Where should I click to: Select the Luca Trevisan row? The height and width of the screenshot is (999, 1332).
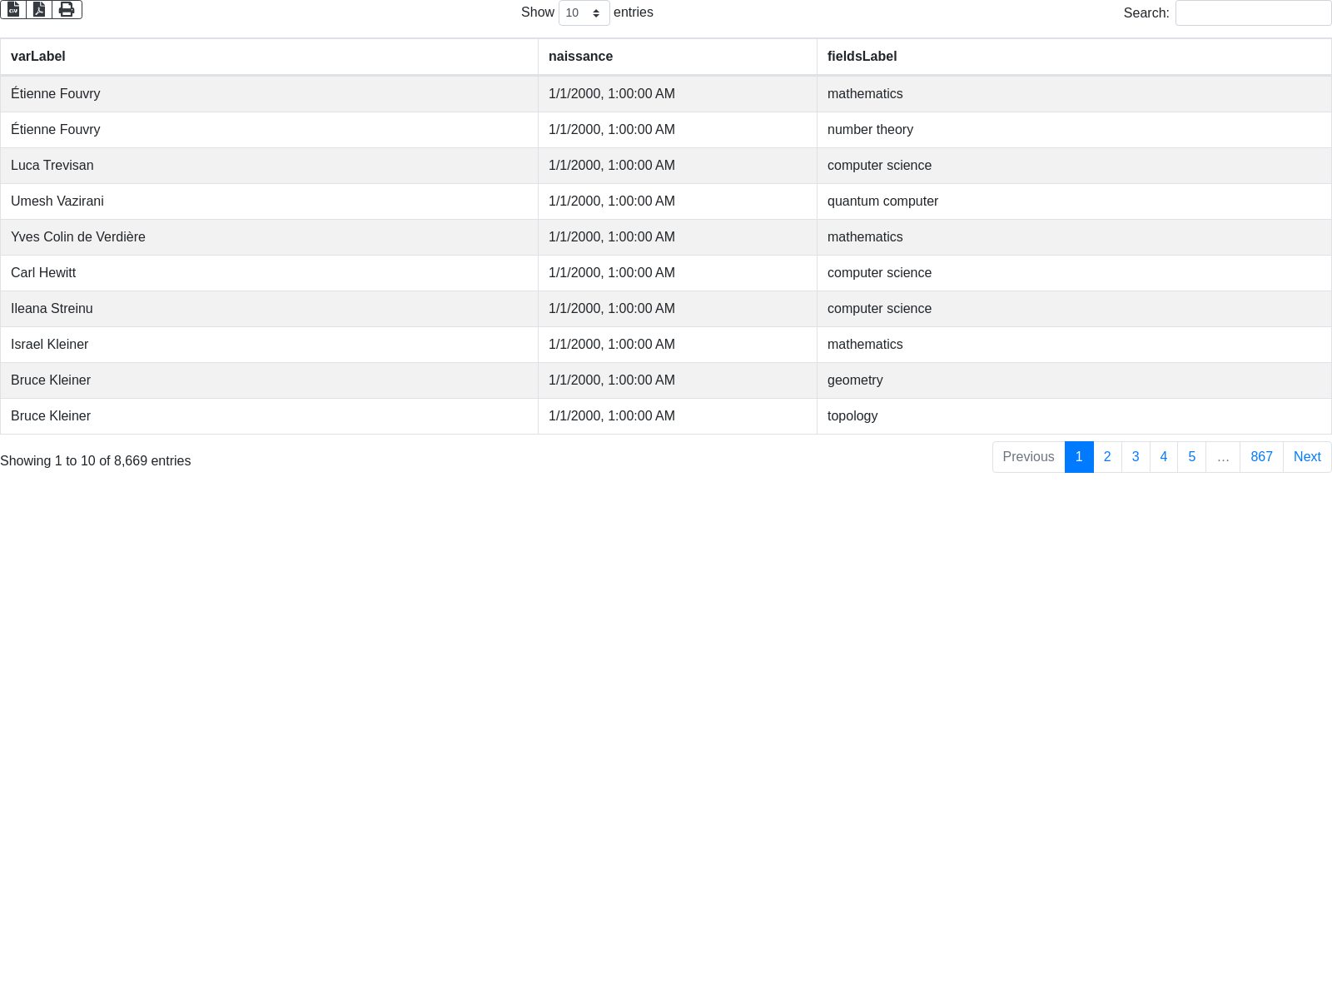point(52,166)
